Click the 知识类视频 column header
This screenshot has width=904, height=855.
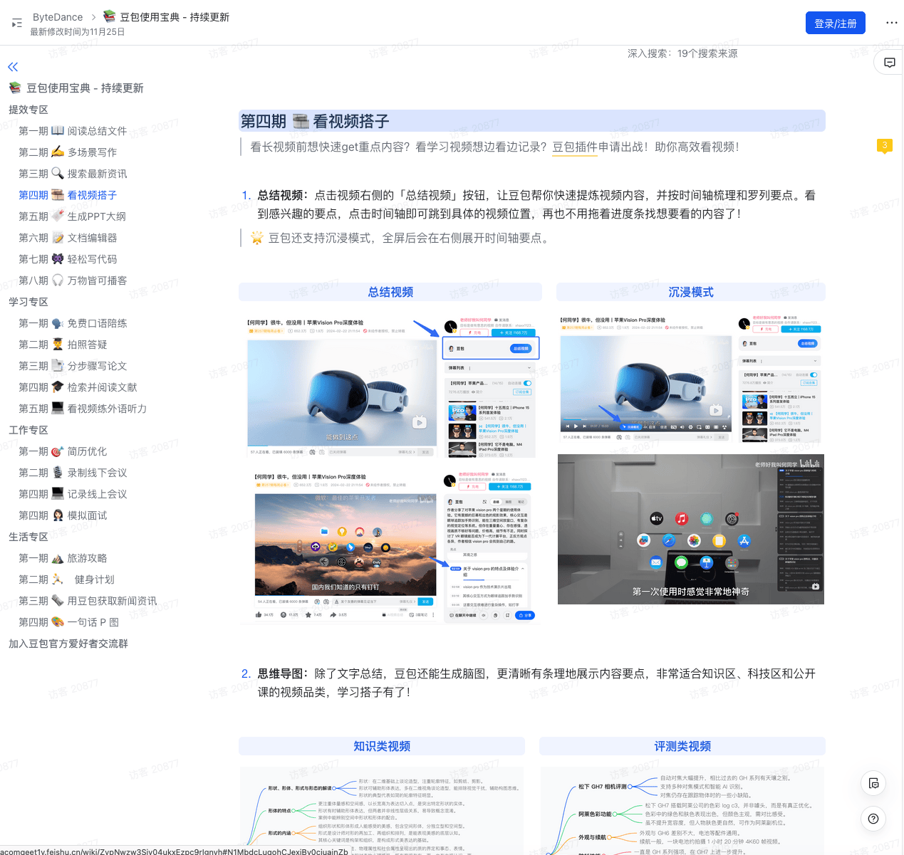[x=382, y=746]
